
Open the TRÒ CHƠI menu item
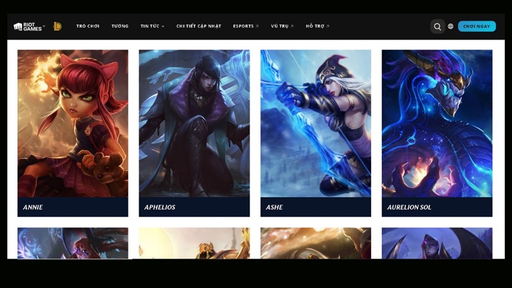point(88,26)
